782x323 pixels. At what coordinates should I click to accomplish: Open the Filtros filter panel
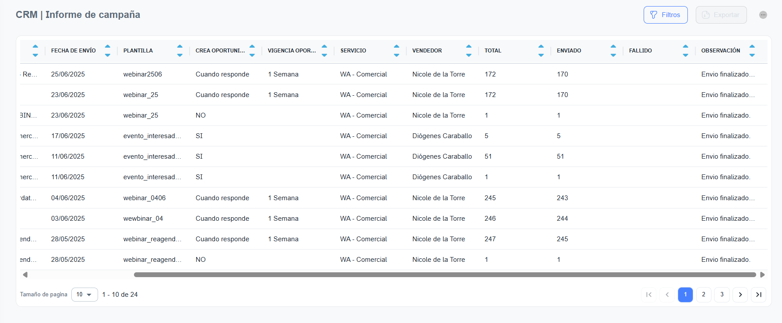coord(665,15)
